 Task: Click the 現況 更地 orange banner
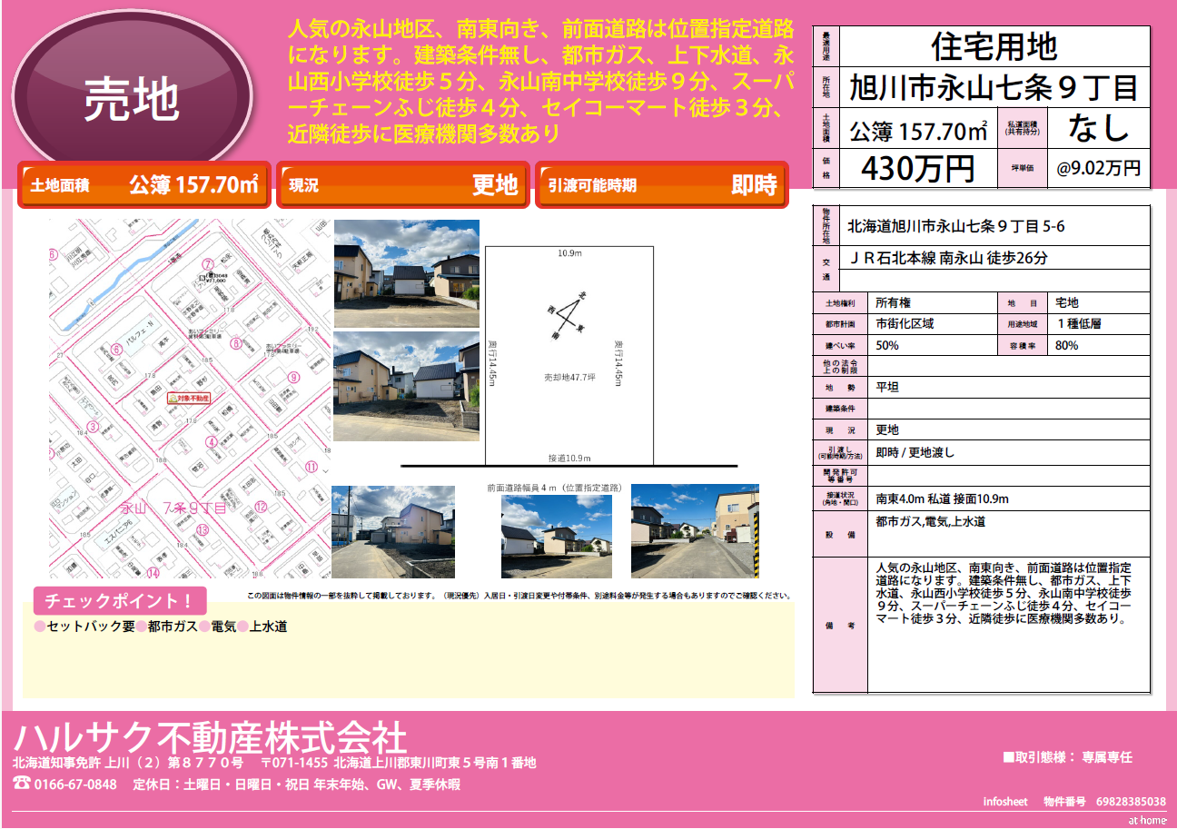pyautogui.click(x=403, y=185)
